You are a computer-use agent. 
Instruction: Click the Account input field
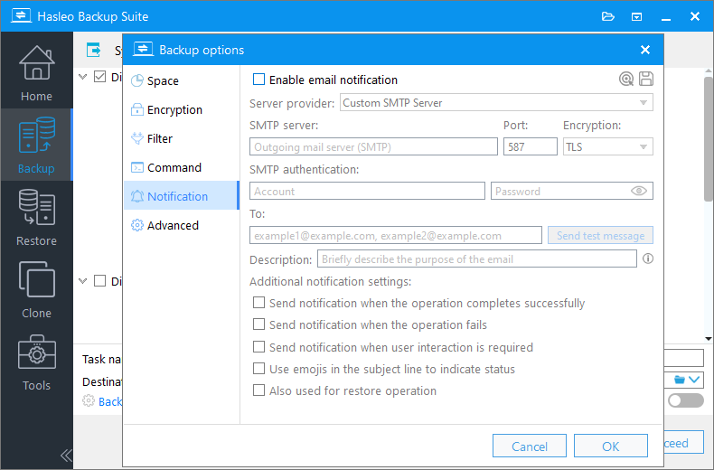pyautogui.click(x=367, y=191)
